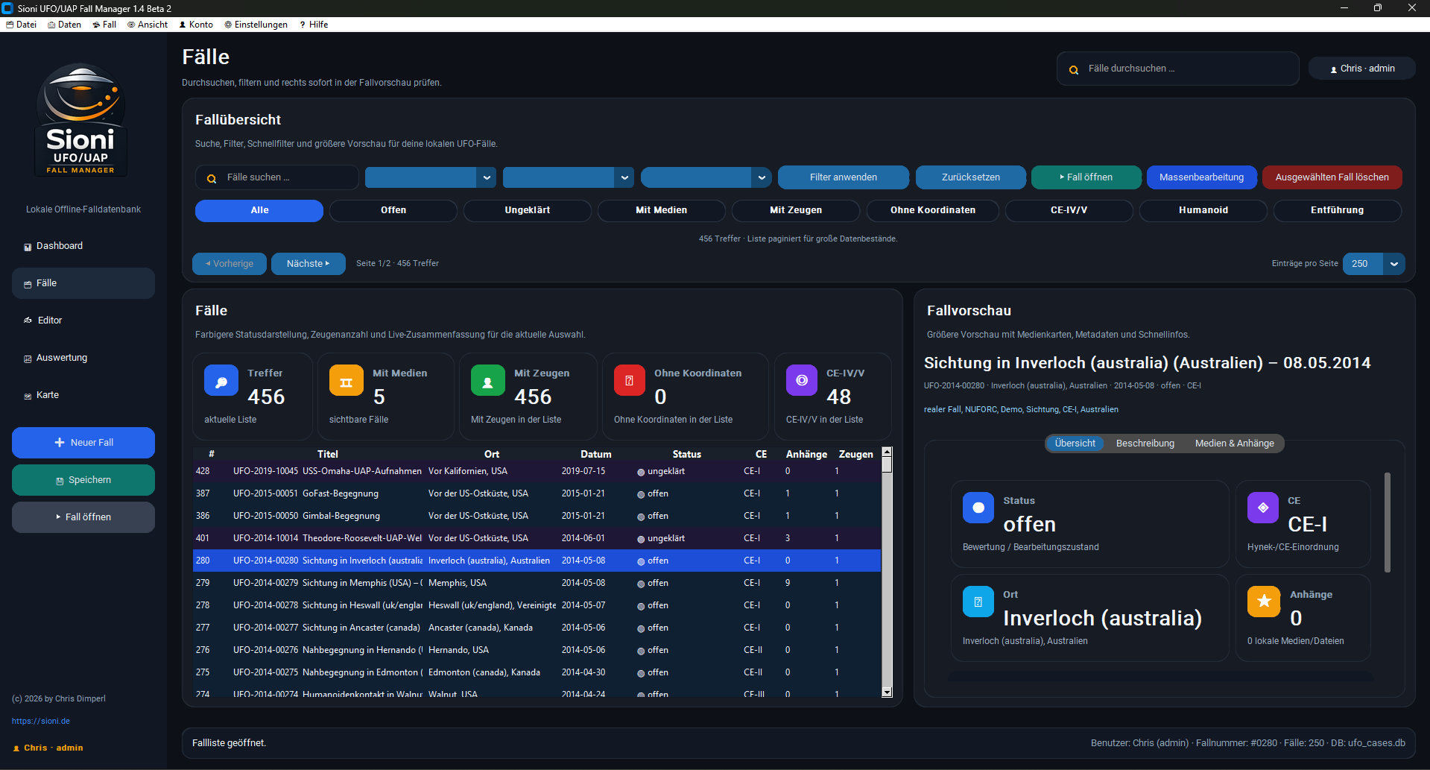Switch to the Beschreibung tab
The image size is (1430, 770).
(x=1145, y=443)
